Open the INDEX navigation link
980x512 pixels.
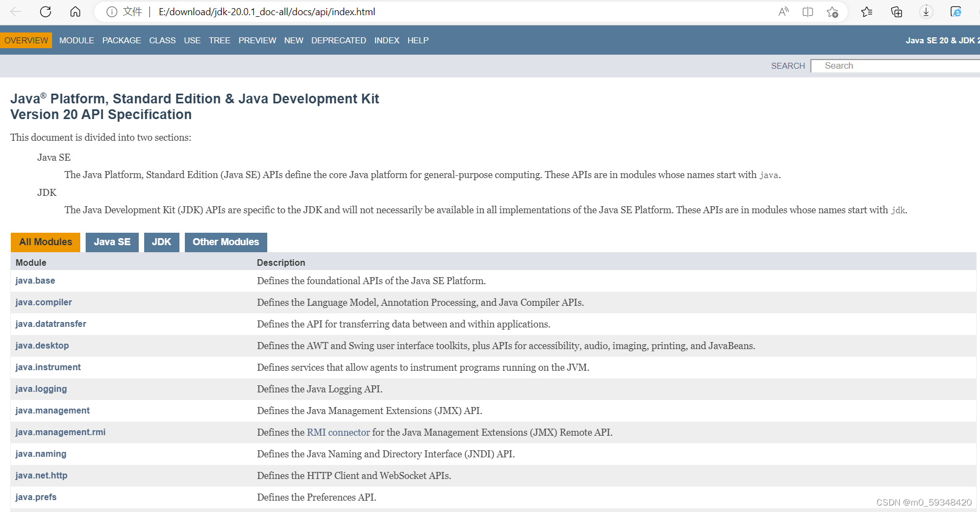coord(387,41)
